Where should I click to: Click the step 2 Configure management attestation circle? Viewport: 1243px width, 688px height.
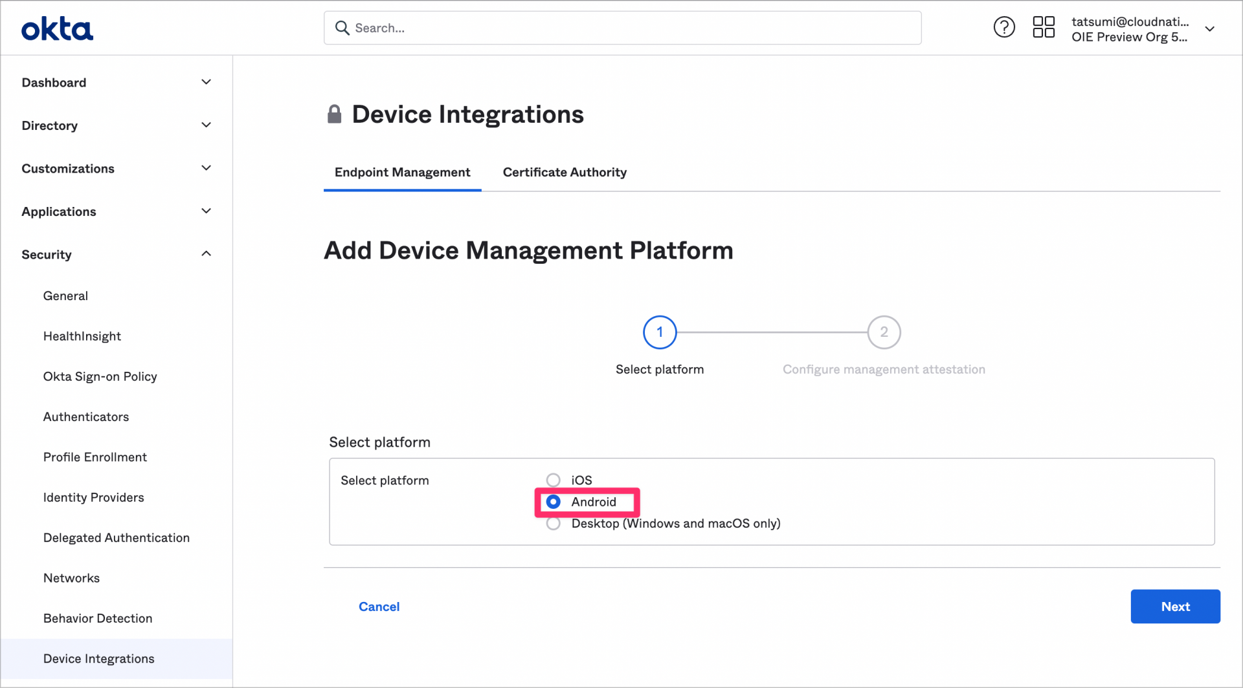[884, 332]
